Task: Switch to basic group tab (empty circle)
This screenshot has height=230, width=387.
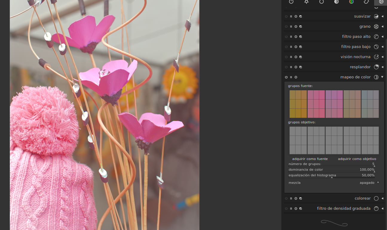Action: coord(322,2)
